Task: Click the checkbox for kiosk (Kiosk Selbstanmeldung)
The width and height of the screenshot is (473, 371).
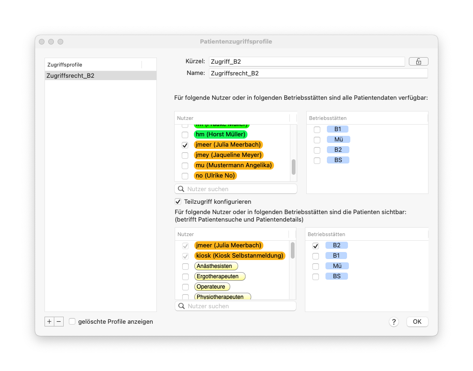Action: (185, 256)
